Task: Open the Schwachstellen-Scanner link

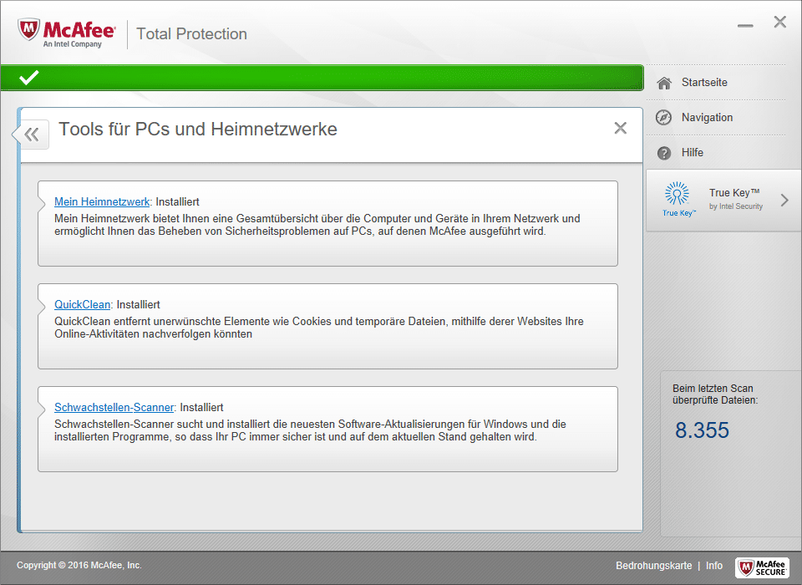Action: point(114,407)
